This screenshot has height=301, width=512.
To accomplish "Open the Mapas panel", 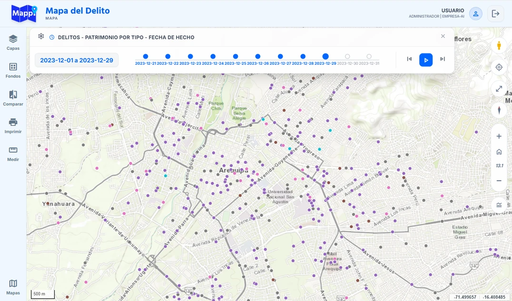I will pyautogui.click(x=13, y=287).
